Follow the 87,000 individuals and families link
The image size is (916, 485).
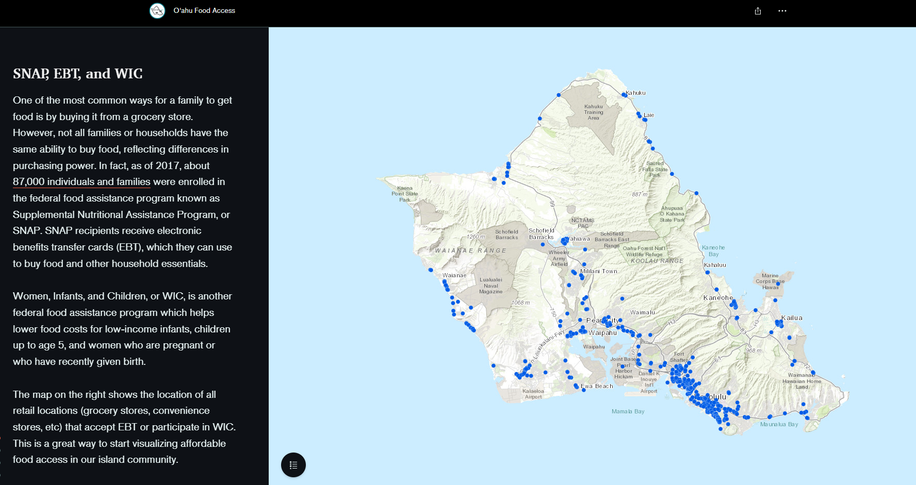tap(81, 181)
